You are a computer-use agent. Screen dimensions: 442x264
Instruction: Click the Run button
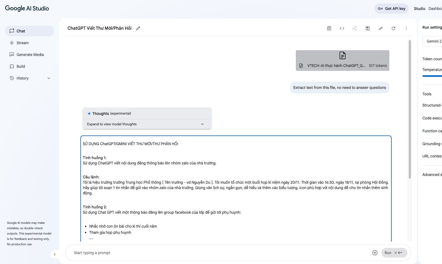click(x=394, y=253)
